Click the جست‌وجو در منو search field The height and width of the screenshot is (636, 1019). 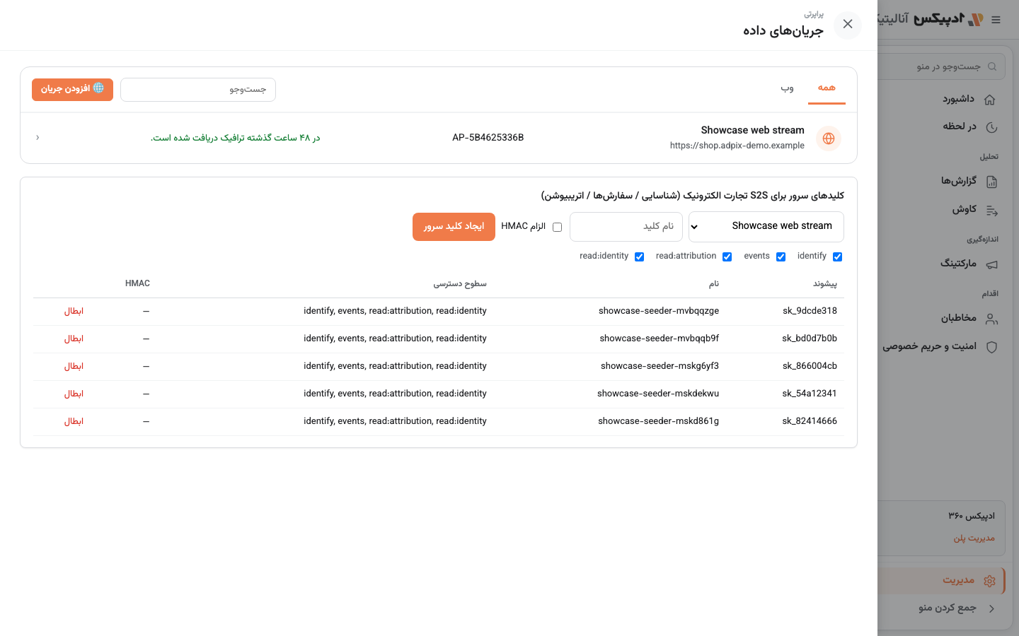coord(941,66)
